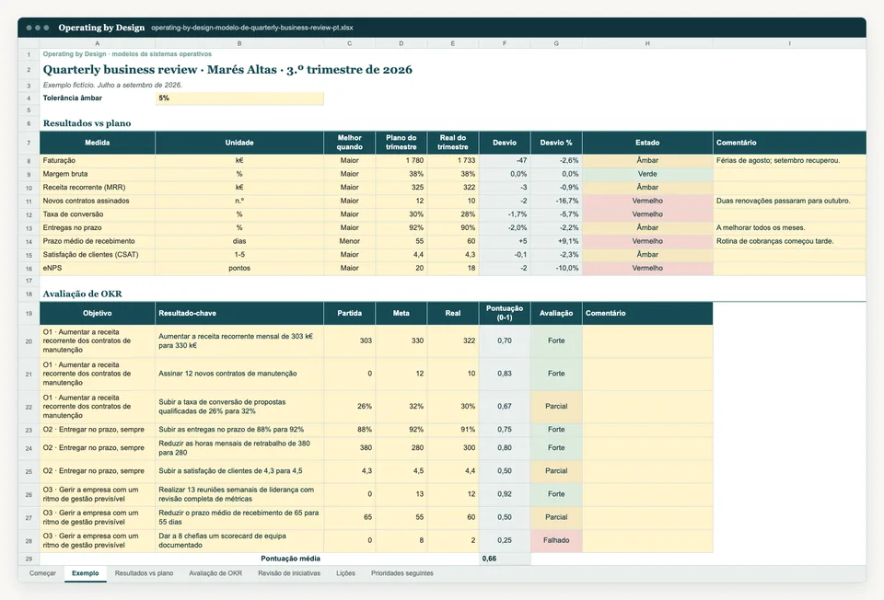This screenshot has height=600, width=884.
Task: Click the 5% tolerância âmbar input cell
Action: click(x=239, y=98)
